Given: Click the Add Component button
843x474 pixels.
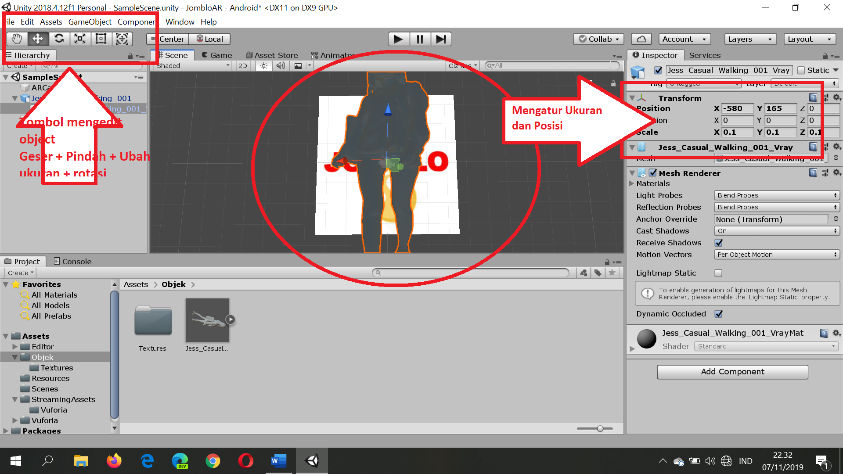Looking at the screenshot, I should pyautogui.click(x=732, y=372).
